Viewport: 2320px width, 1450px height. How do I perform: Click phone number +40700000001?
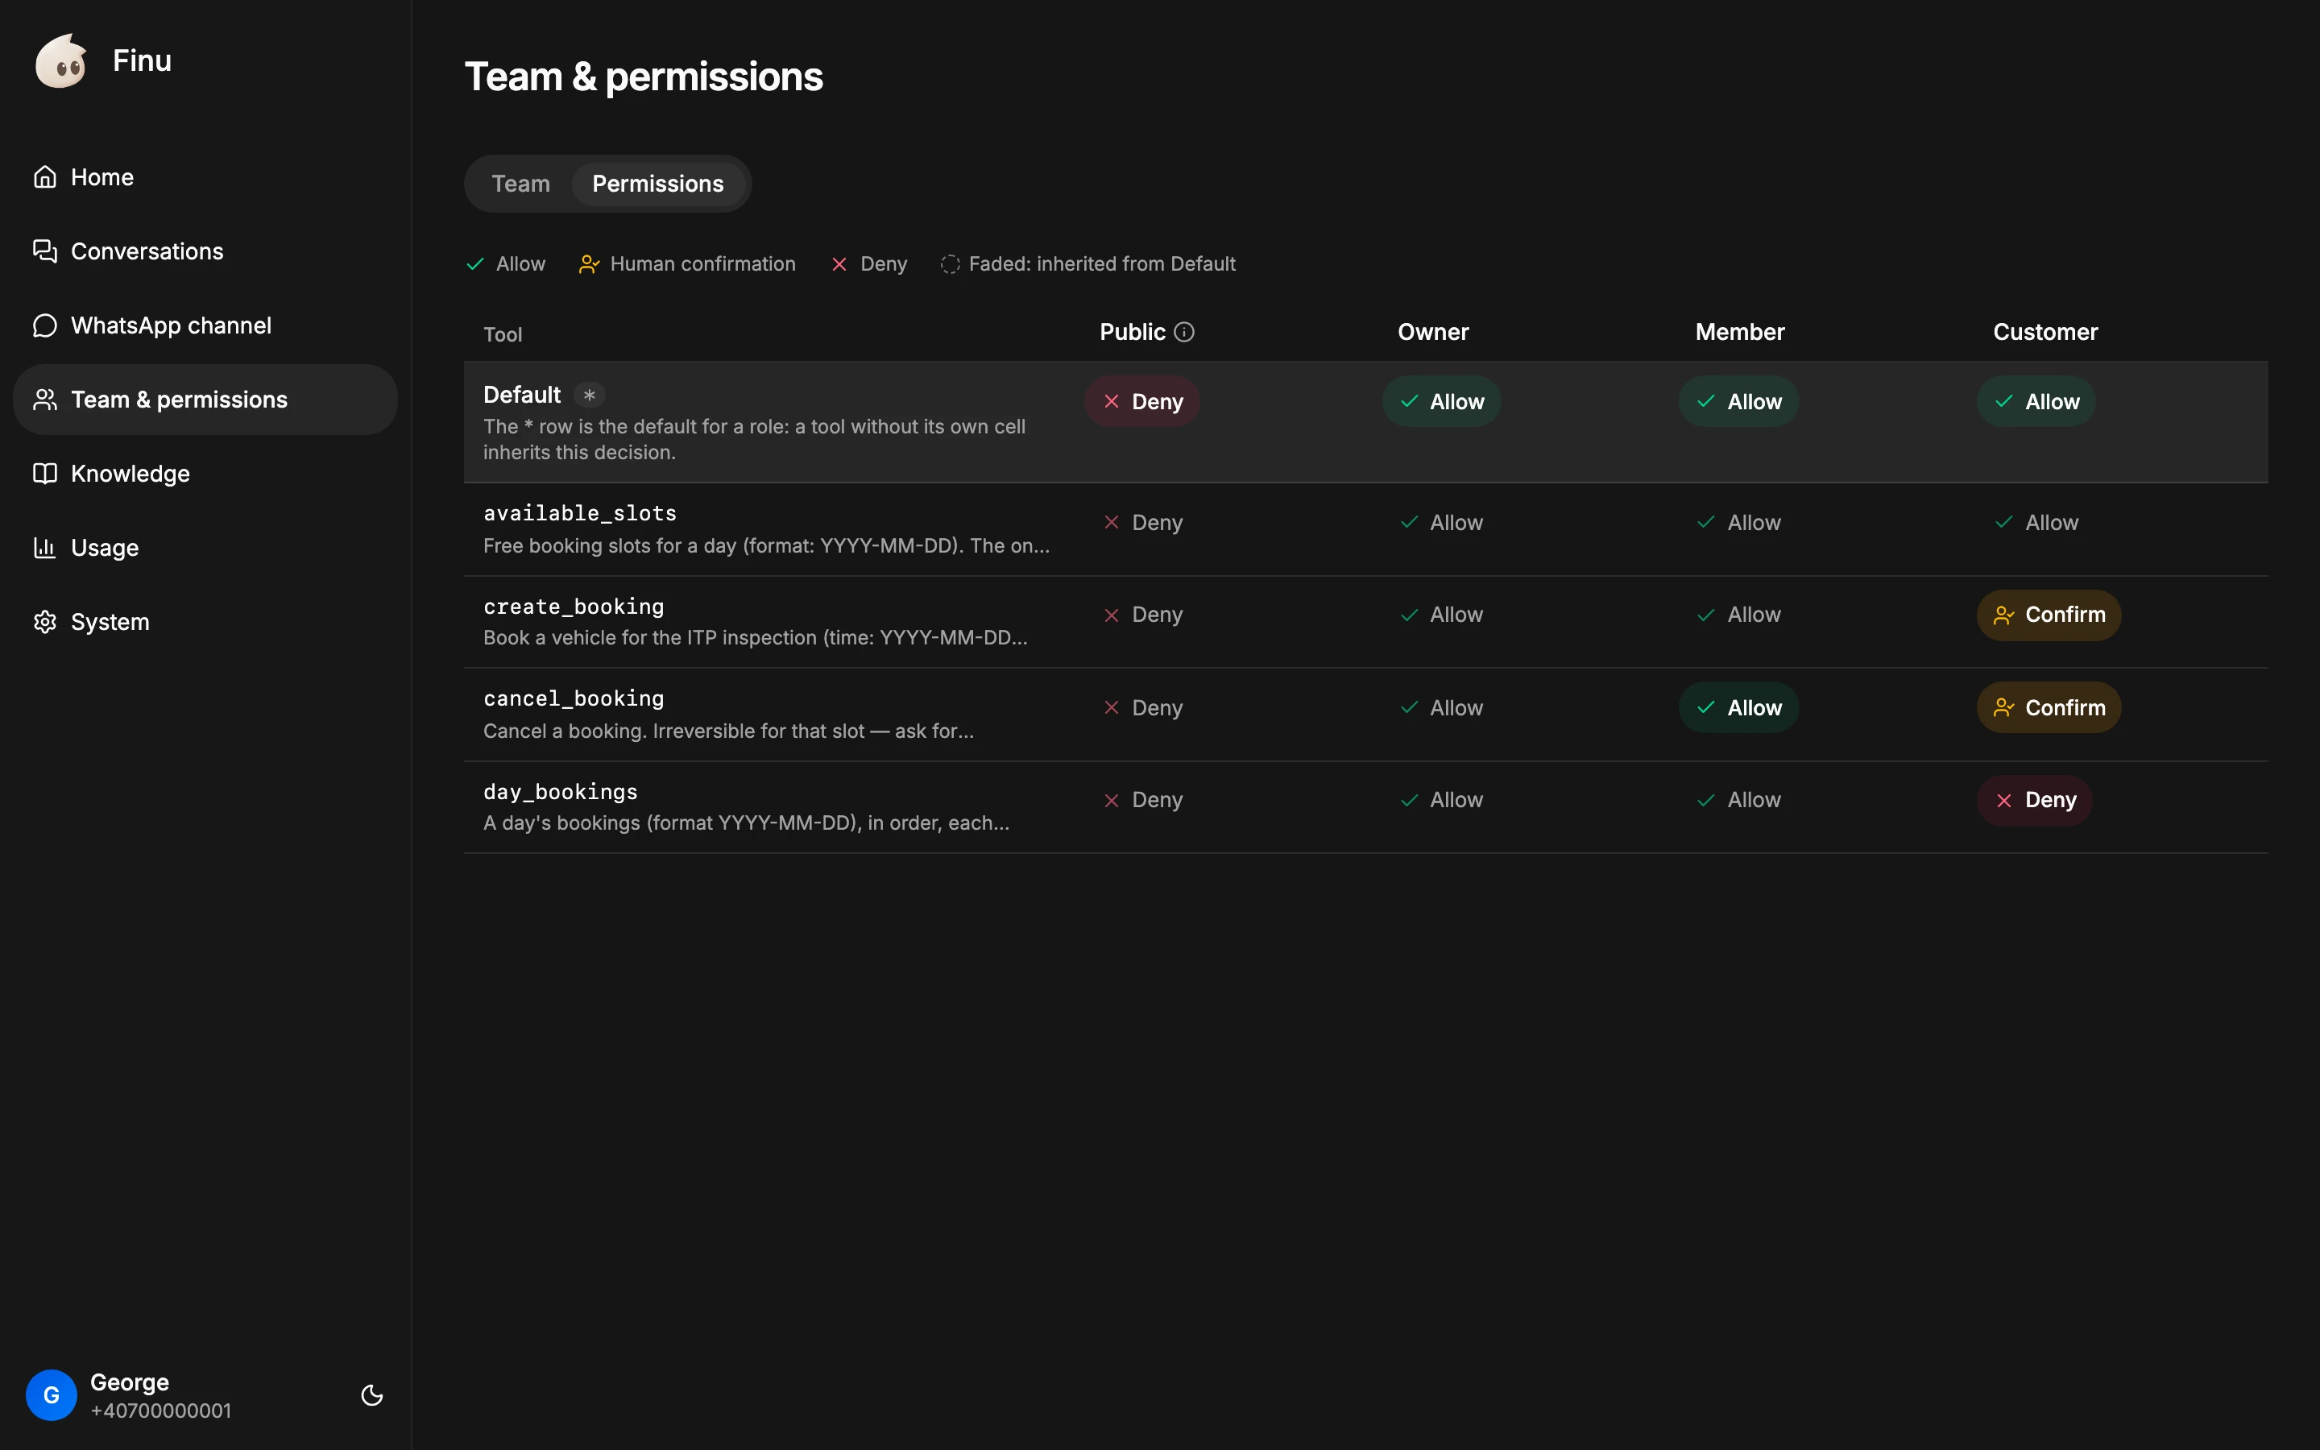coord(161,1411)
